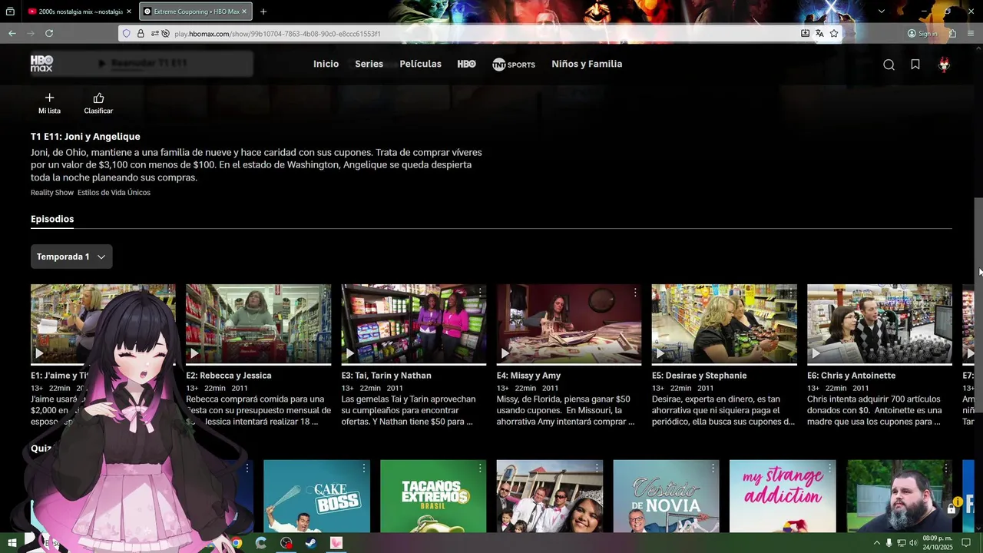Image resolution: width=983 pixels, height=553 pixels.
Task: Select Extreme Couponing HBO Max tab
Action: pos(196,12)
